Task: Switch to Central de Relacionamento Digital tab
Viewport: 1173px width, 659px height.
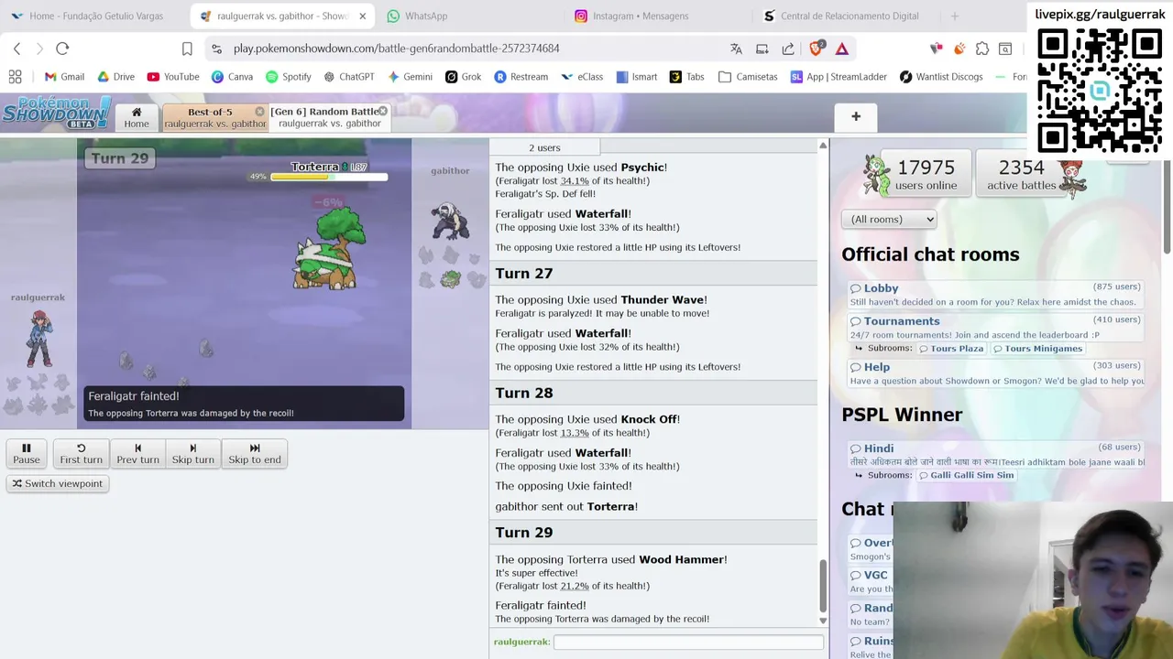Action: pos(849,16)
